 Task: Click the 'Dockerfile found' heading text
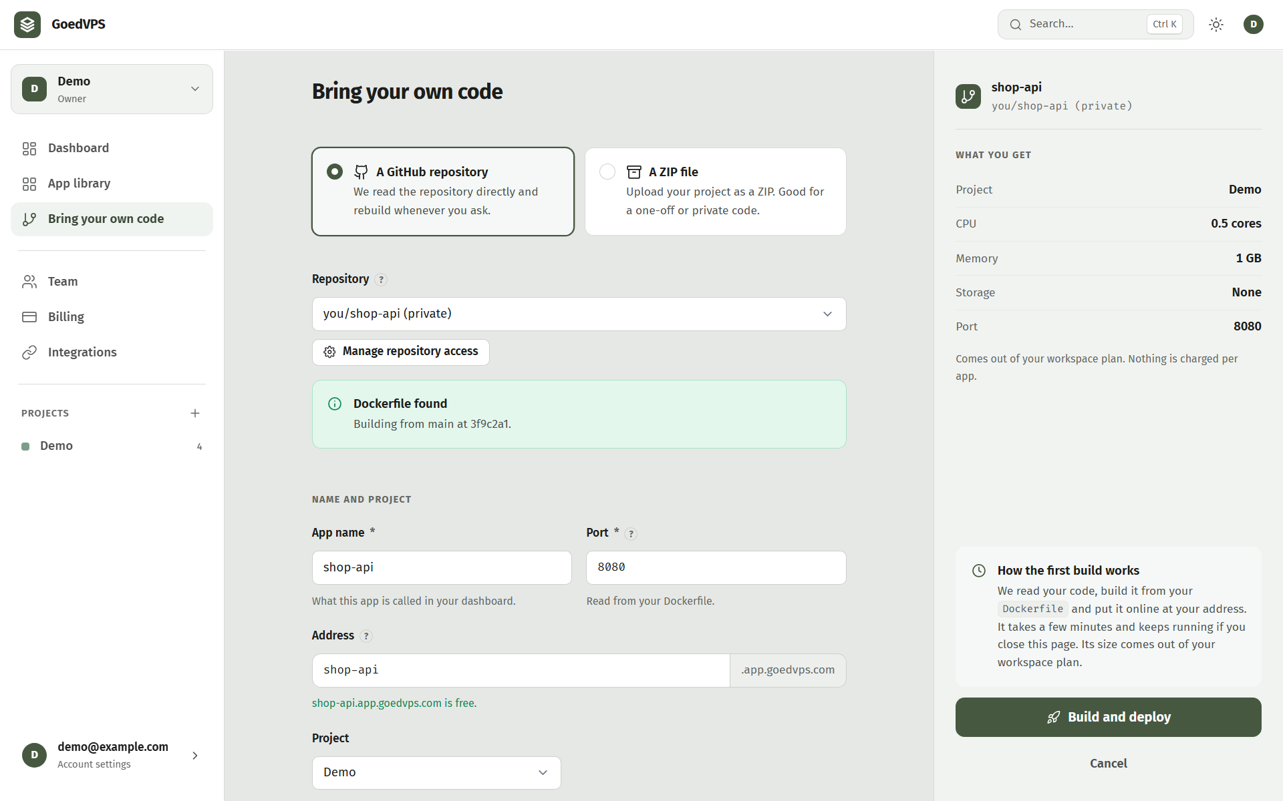400,404
